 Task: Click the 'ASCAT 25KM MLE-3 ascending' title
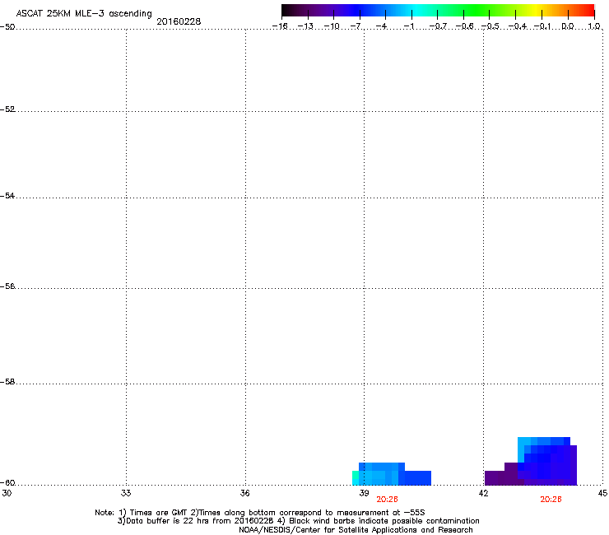click(84, 14)
